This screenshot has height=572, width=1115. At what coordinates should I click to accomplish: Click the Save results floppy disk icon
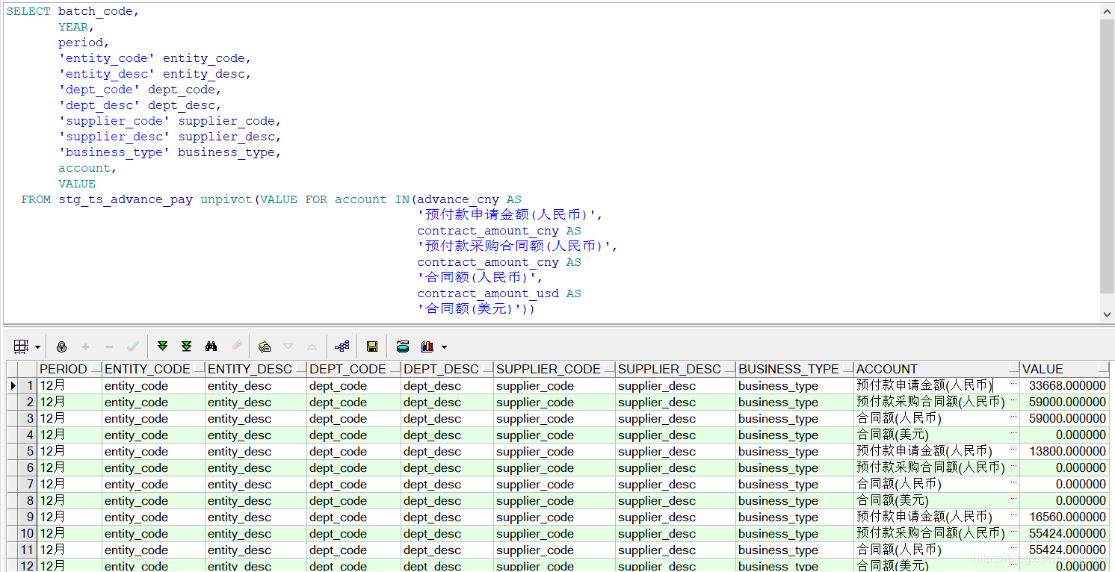371,346
